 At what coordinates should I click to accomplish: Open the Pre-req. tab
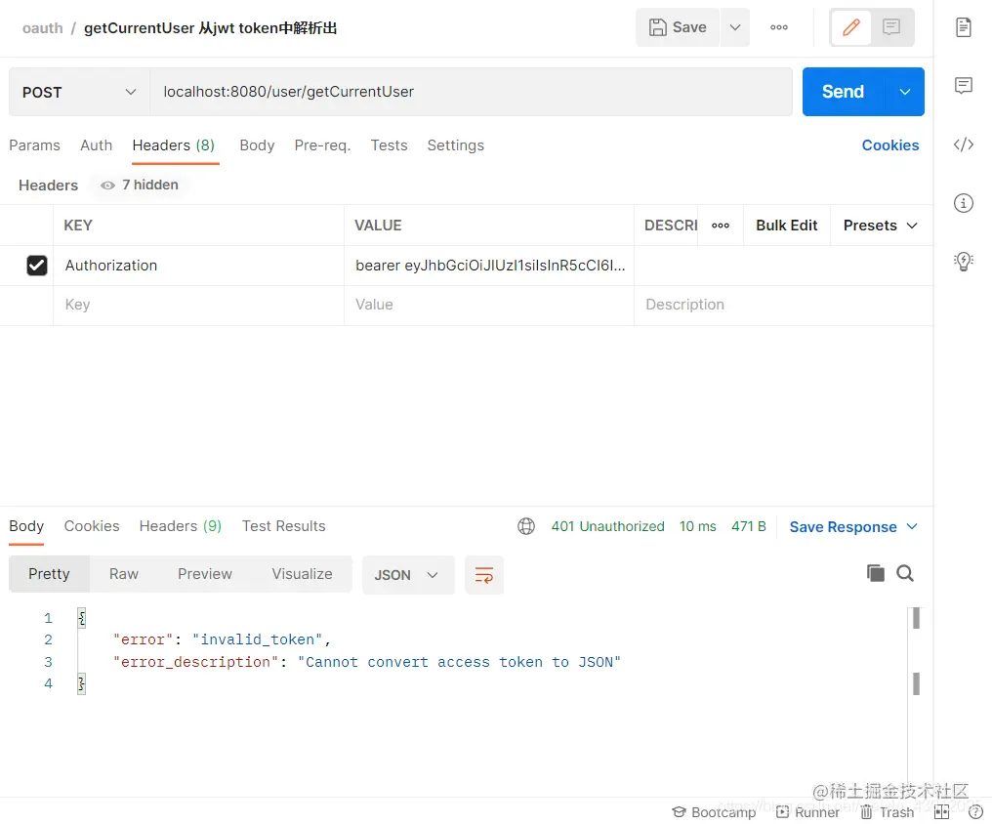322,145
